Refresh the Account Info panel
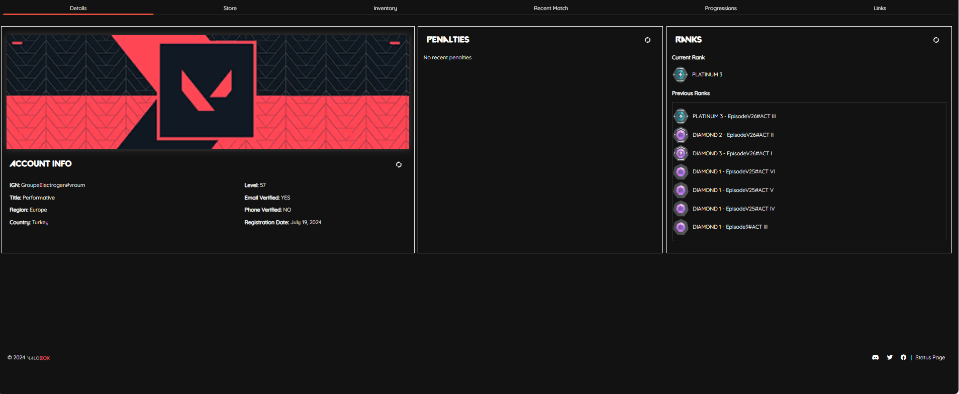The width and height of the screenshot is (959, 394). point(399,164)
